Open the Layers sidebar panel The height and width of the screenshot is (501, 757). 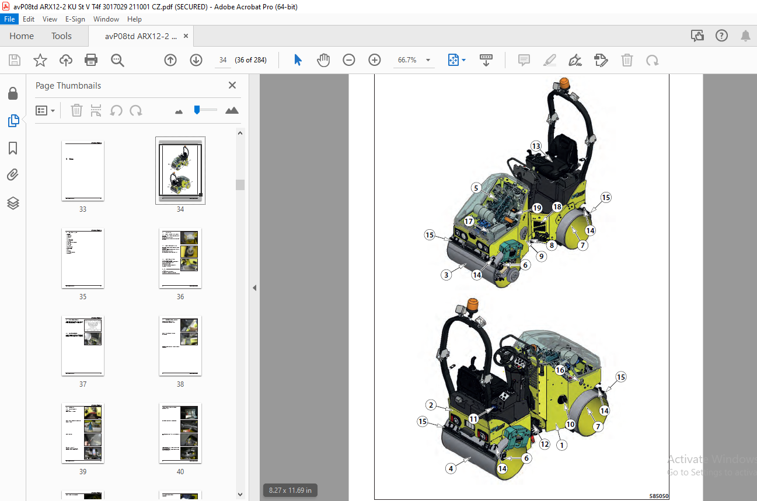tap(13, 202)
